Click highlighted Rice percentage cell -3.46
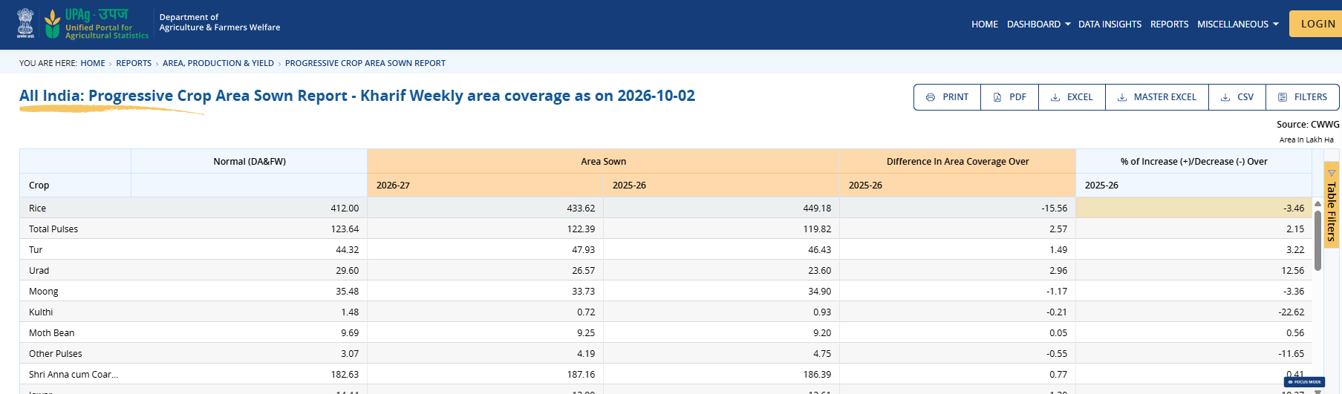 tap(1193, 209)
